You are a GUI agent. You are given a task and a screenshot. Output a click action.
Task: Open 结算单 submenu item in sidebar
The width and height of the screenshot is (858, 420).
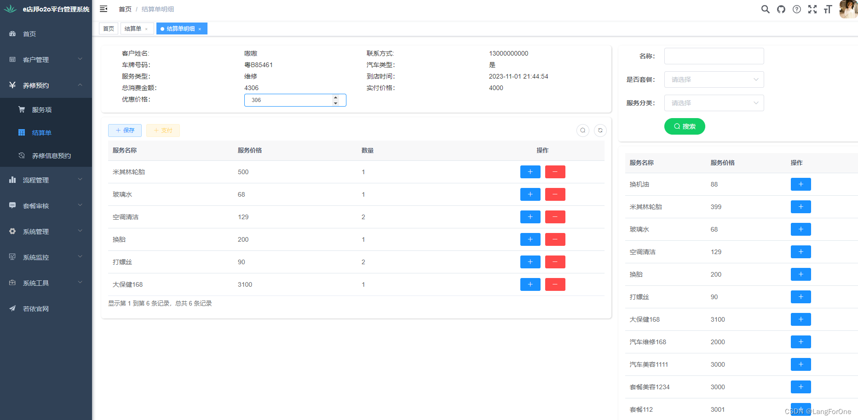pos(46,133)
